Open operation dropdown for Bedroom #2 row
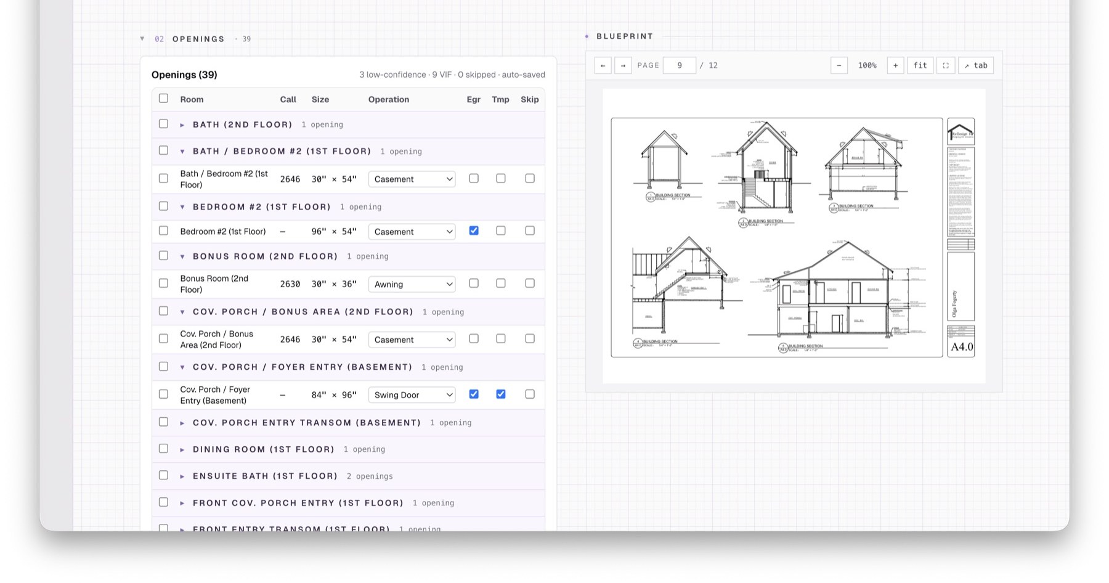 (412, 232)
